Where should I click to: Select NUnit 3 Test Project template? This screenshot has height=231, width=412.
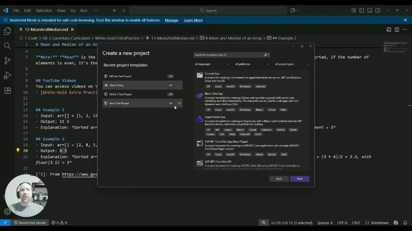click(x=143, y=94)
